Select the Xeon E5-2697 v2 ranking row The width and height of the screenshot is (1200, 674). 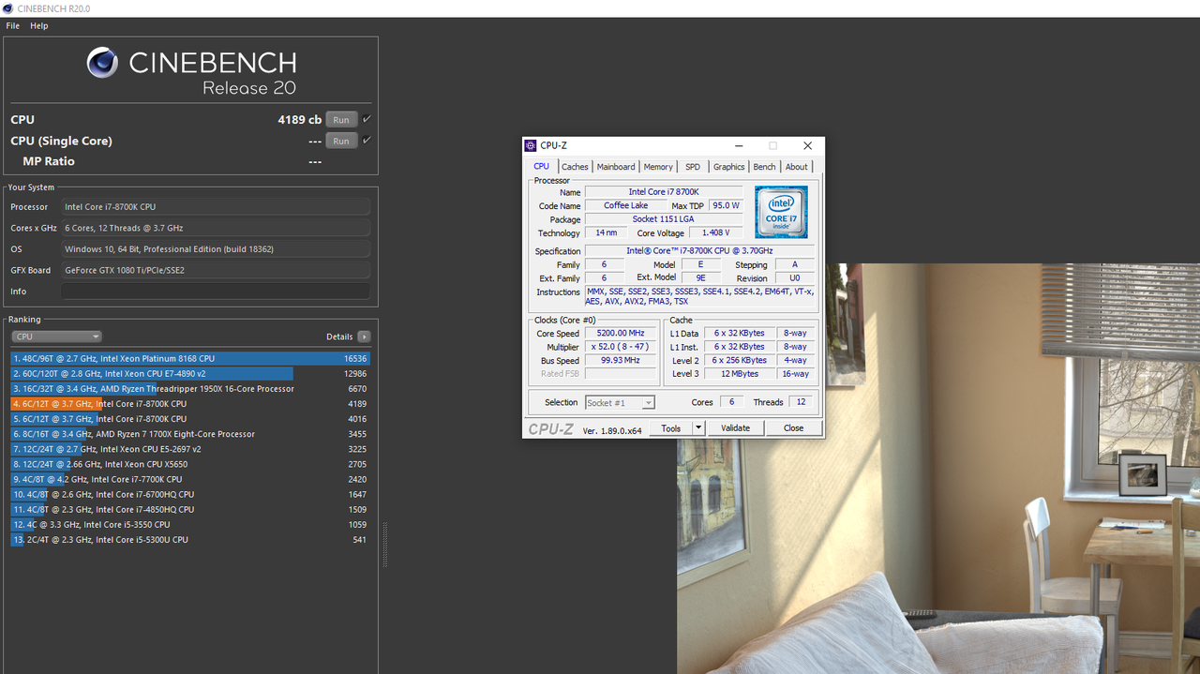[x=190, y=449]
